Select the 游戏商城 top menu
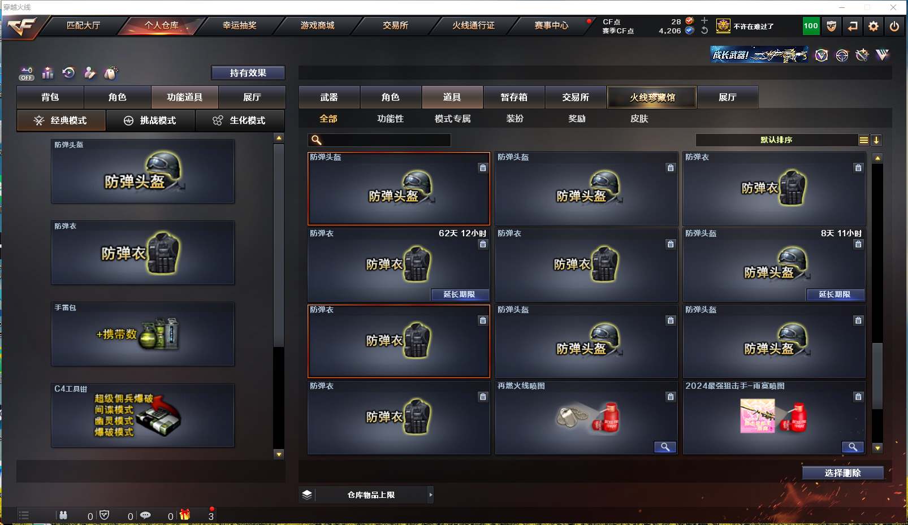The image size is (908, 525). click(x=317, y=25)
